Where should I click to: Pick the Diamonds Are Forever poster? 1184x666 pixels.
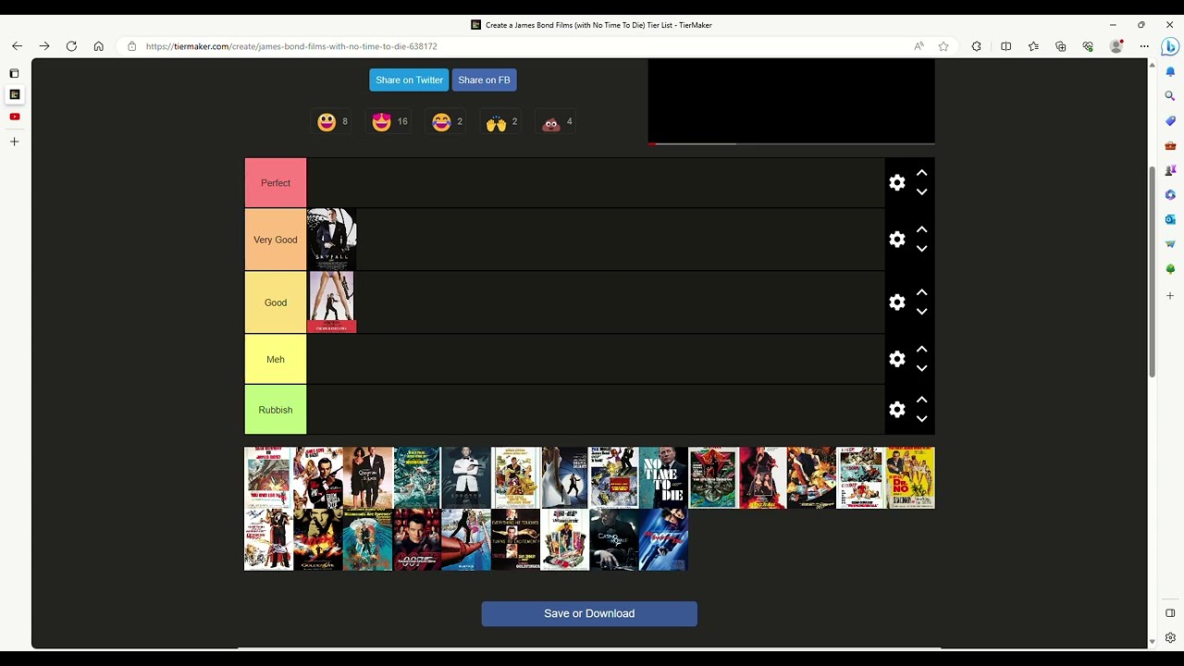point(367,539)
